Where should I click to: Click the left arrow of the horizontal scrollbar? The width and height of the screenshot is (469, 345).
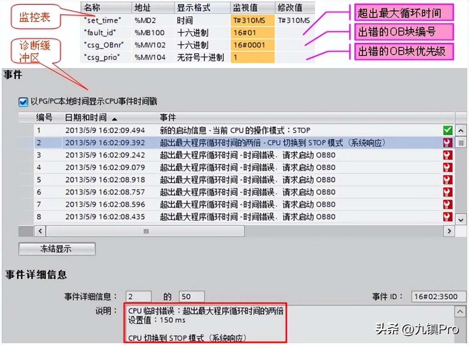pos(39,231)
